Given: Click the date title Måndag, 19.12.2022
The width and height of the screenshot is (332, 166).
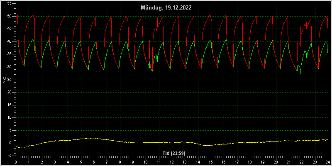Looking at the screenshot, I should tap(166, 8).
